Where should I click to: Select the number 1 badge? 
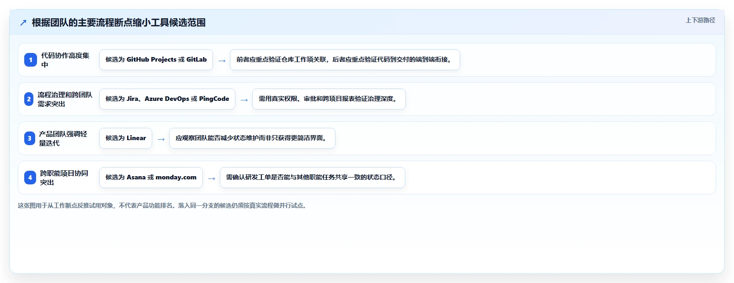31,60
